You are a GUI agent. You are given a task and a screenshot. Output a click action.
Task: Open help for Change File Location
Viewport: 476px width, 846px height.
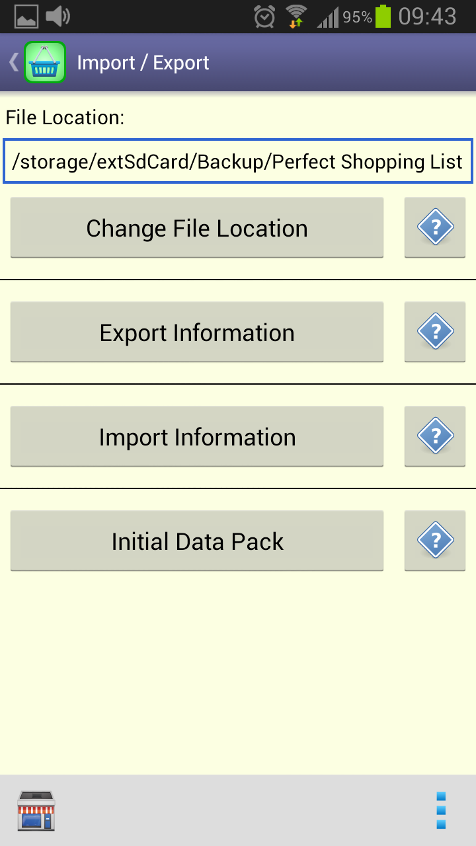[435, 228]
